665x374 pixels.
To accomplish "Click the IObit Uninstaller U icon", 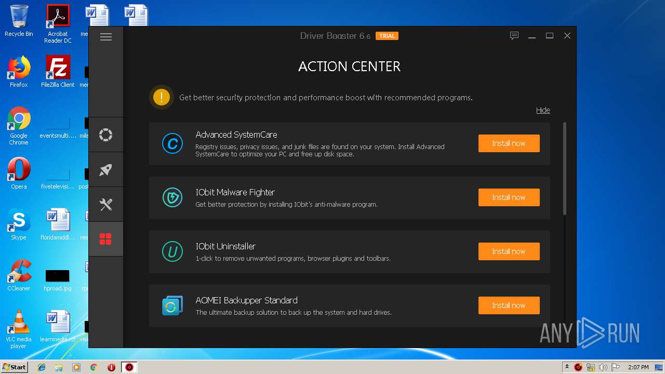I will [172, 251].
